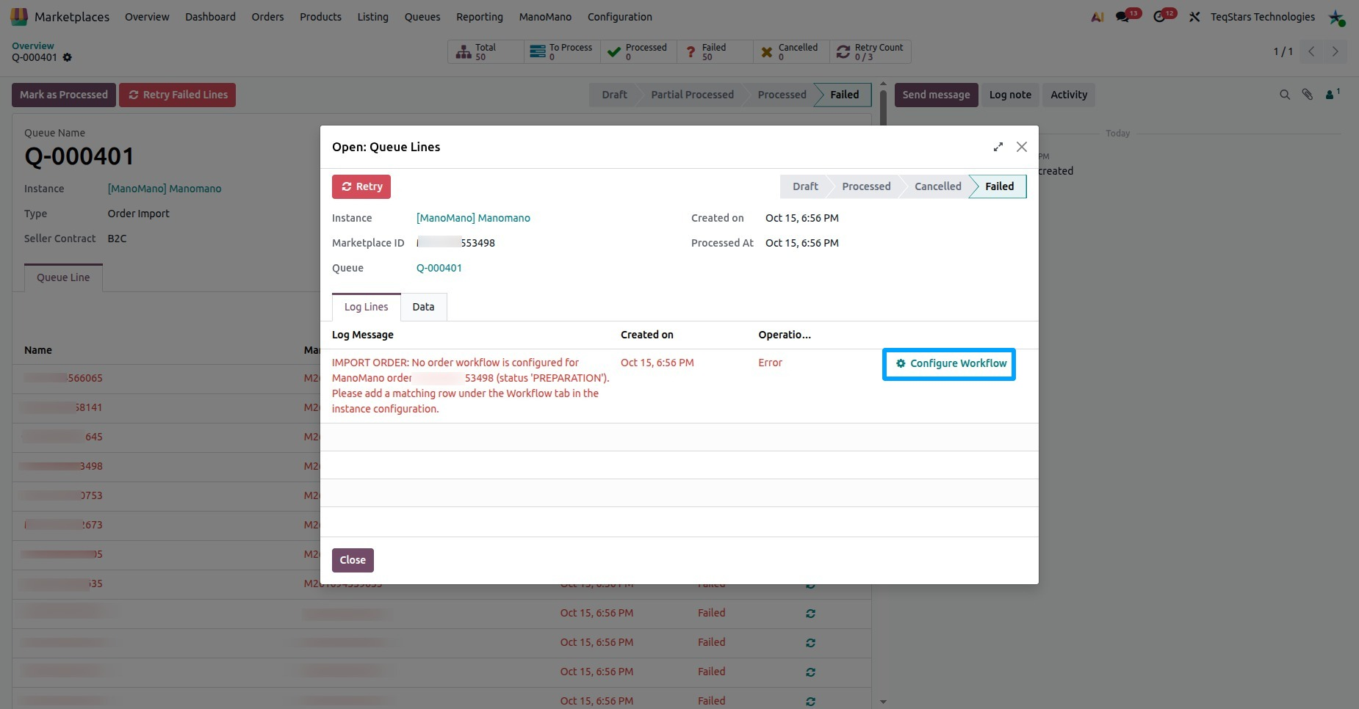Viewport: 1359px width, 709px height.
Task: Click the Cancelled stage in dialog status bar
Action: 937,186
